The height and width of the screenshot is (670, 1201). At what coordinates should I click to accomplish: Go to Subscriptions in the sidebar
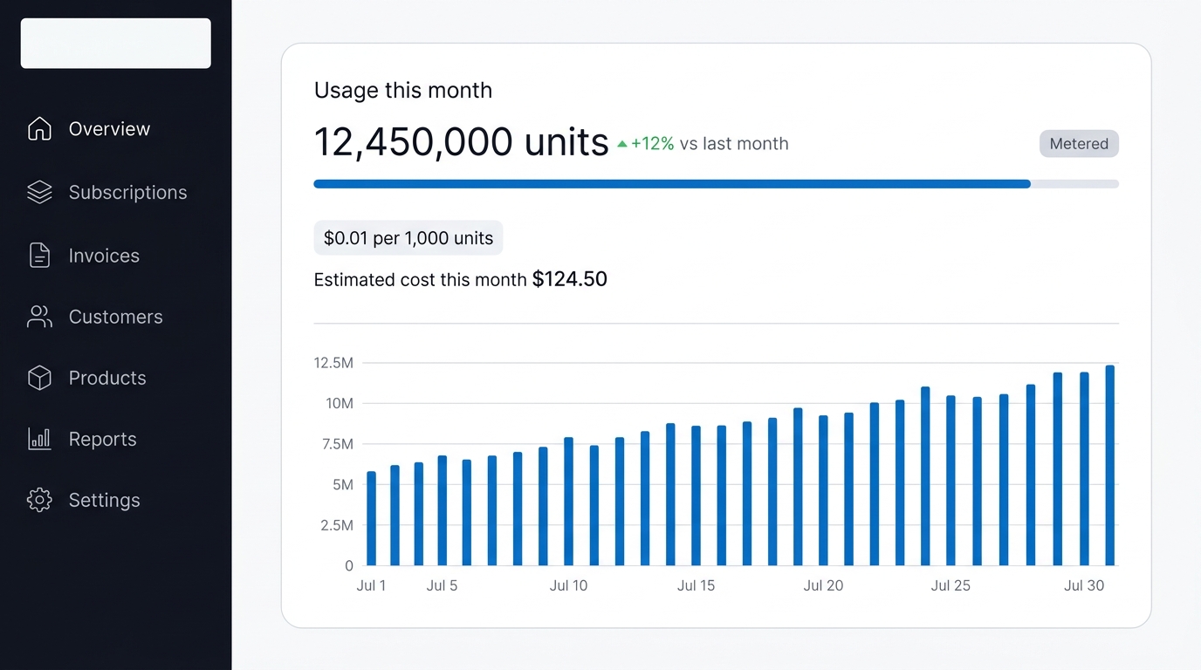(127, 193)
